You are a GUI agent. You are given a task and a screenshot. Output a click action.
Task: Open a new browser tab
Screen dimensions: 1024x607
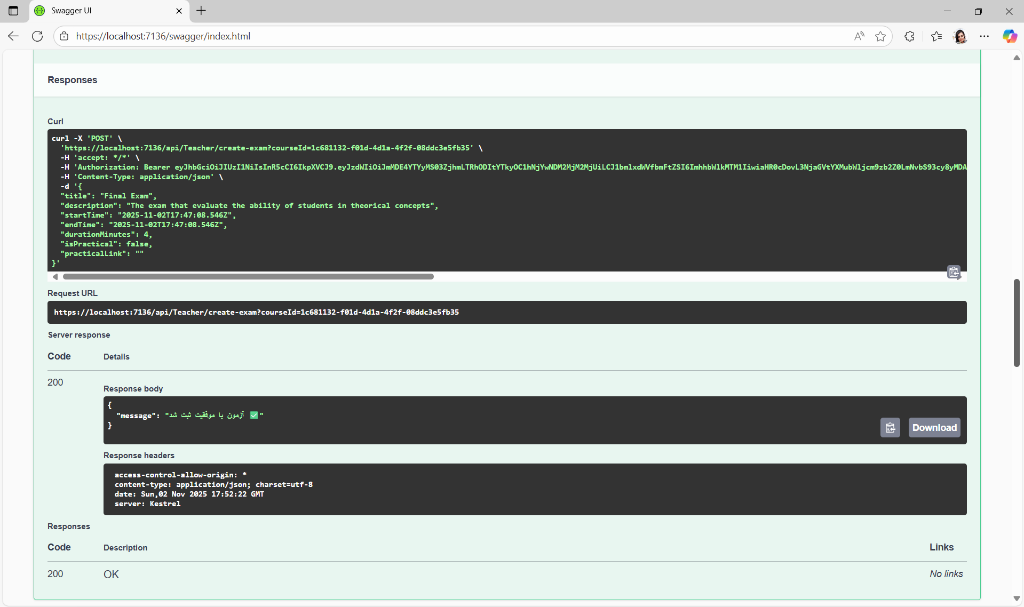pyautogui.click(x=201, y=11)
